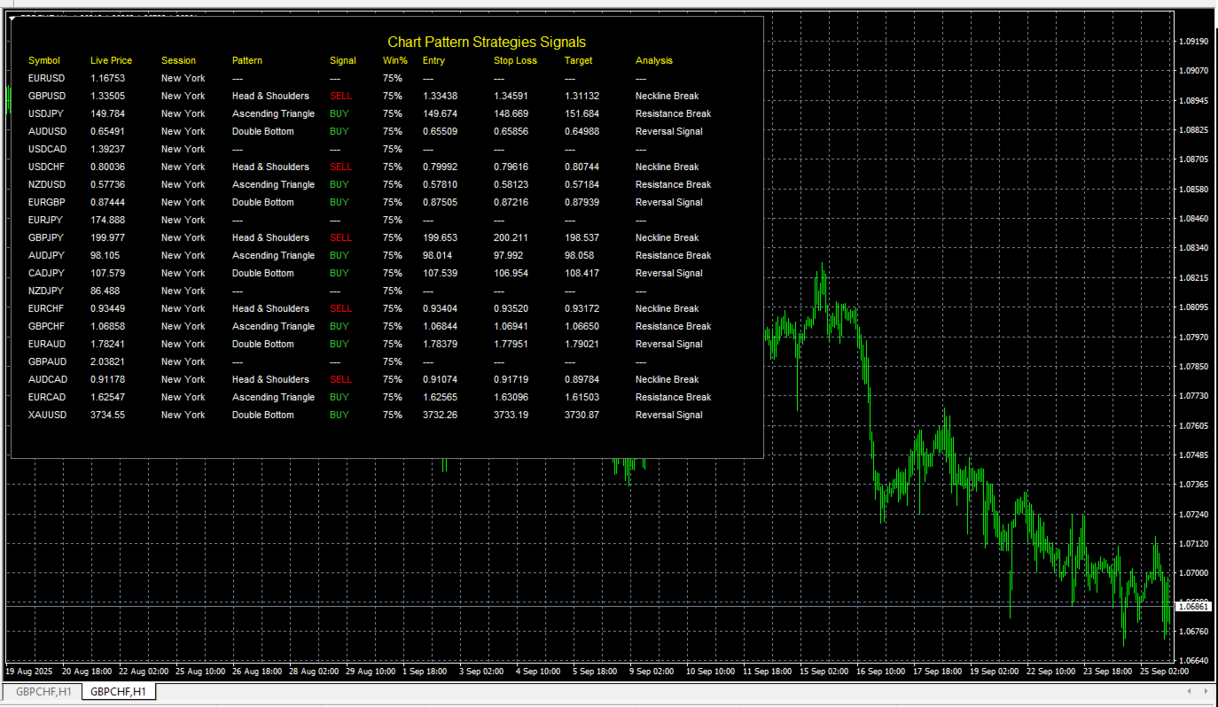
Task: Click the XAUUSD live price 3734.55
Action: [108, 415]
